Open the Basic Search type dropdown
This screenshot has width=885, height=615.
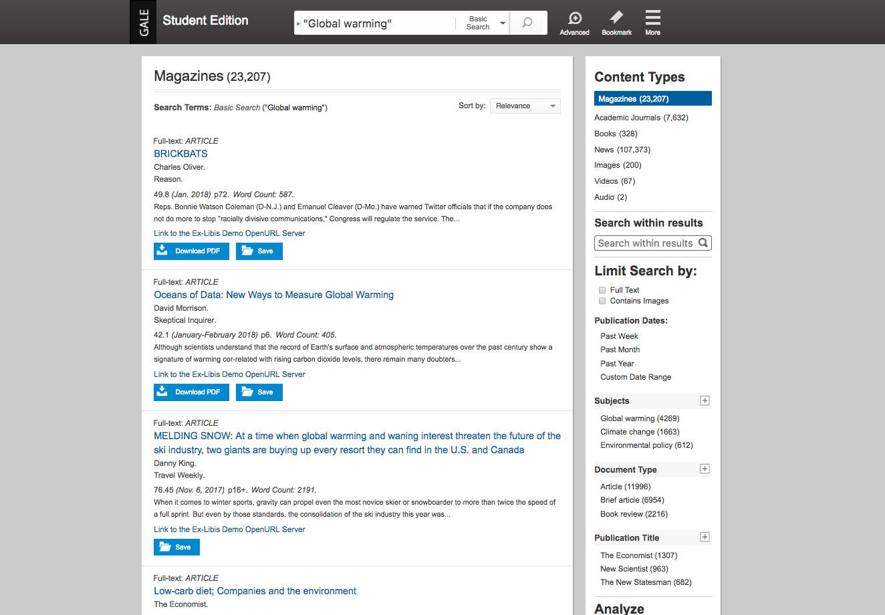tap(483, 23)
